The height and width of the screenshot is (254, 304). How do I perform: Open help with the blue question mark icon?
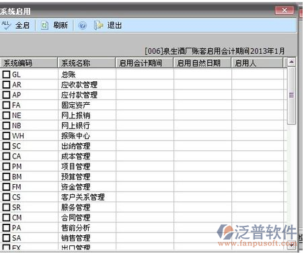click(x=82, y=26)
